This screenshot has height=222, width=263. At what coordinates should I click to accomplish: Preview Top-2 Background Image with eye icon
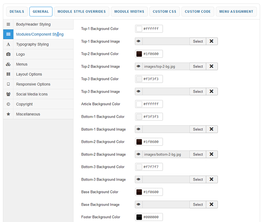point(139,67)
